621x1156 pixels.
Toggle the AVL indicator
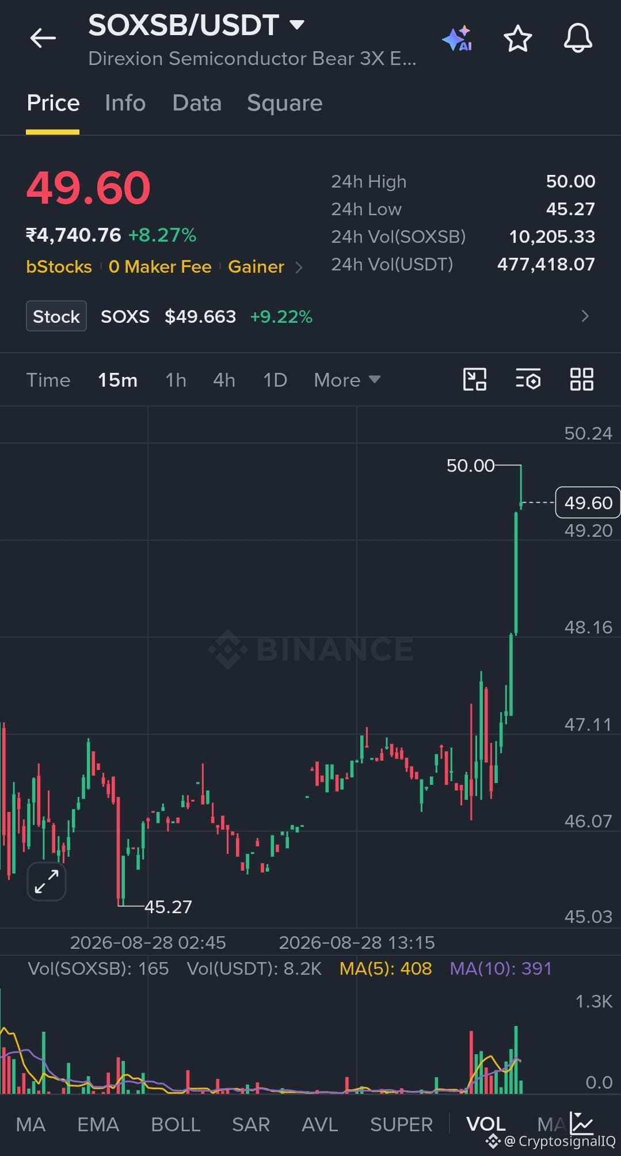(x=320, y=1124)
